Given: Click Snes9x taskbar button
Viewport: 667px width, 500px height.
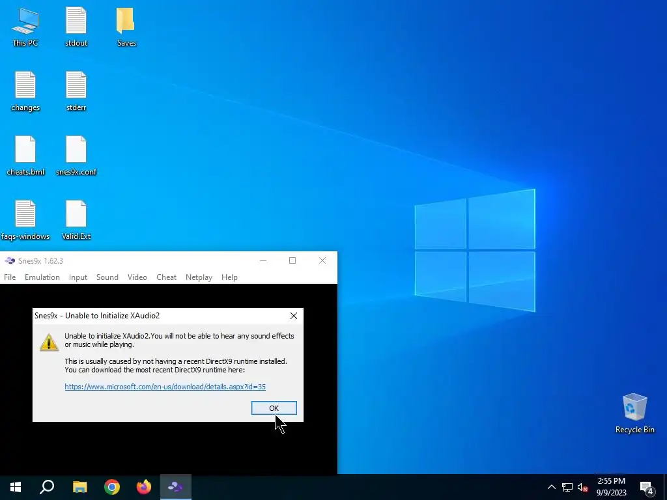Looking at the screenshot, I should pyautogui.click(x=176, y=487).
